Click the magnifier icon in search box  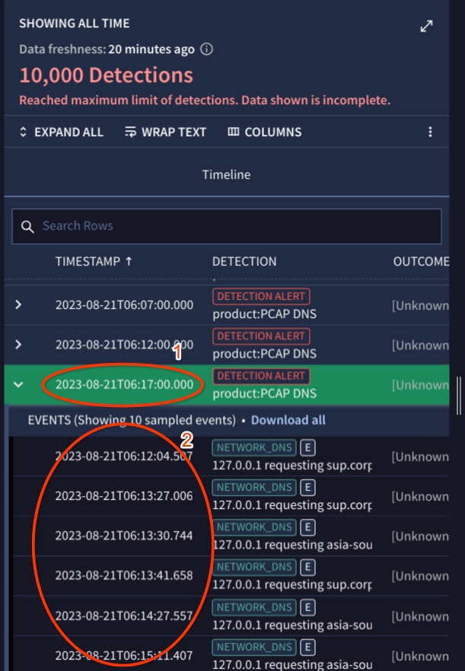pyautogui.click(x=28, y=226)
